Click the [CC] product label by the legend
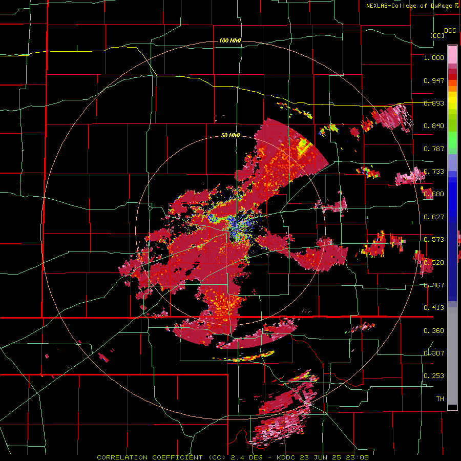Viewport: 461px width, 461px height. pyautogui.click(x=437, y=35)
